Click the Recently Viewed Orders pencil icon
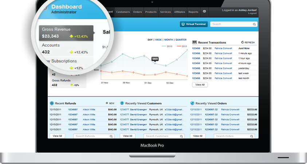 tap(192, 104)
